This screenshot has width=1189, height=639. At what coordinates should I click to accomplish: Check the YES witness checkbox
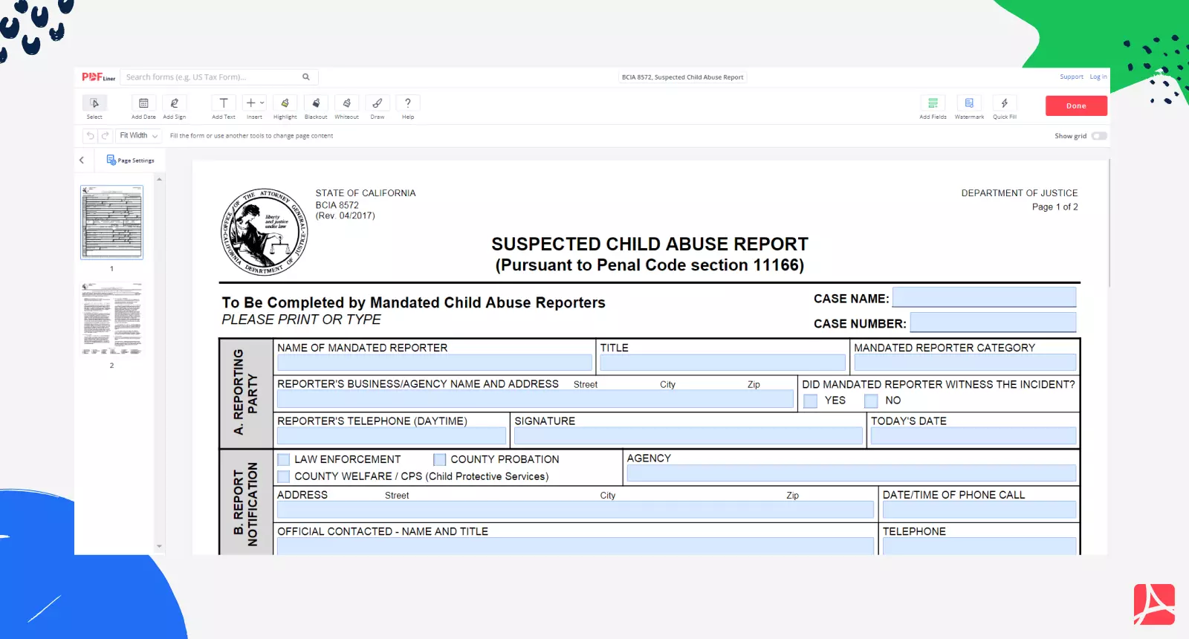point(811,401)
